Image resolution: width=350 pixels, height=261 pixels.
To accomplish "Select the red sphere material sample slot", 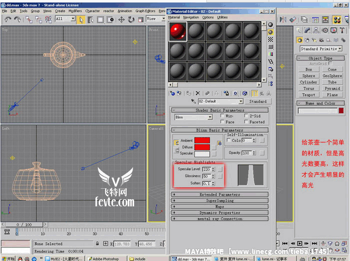I will 177,31.
